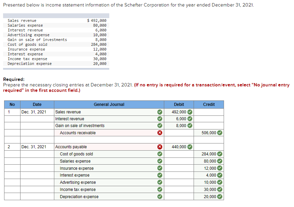Click green check icon beside Interest revenue account
Image resolution: width=294 pixels, height=207 pixels.
point(160,119)
